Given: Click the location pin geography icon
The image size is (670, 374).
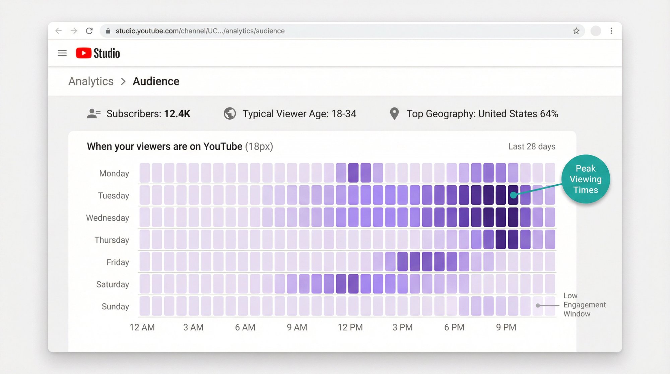Looking at the screenshot, I should pyautogui.click(x=394, y=114).
